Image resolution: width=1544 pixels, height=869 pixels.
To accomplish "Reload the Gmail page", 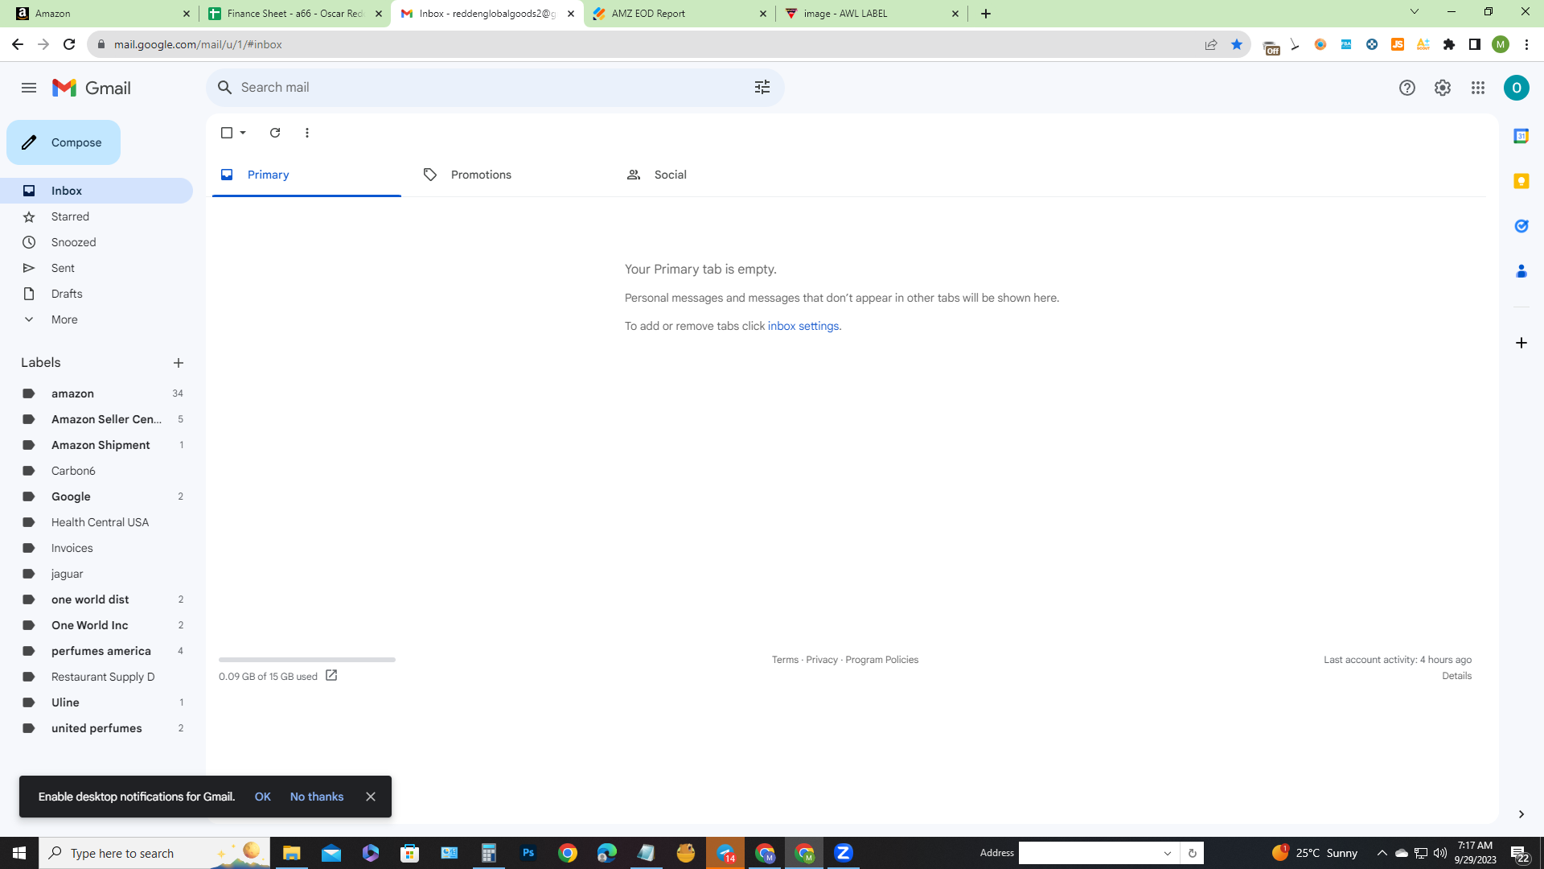I will click(x=69, y=44).
